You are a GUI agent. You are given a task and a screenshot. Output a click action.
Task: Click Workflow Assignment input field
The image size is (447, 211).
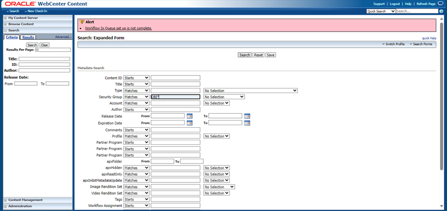[x=175, y=206]
